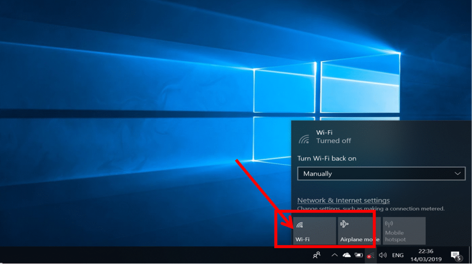Open the volume speaker tray icon

[383, 255]
